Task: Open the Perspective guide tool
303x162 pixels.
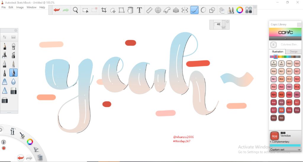Action: click(x=176, y=10)
